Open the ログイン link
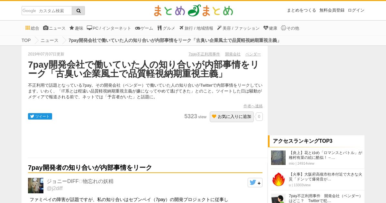The height and width of the screenshot is (203, 386). click(x=356, y=10)
